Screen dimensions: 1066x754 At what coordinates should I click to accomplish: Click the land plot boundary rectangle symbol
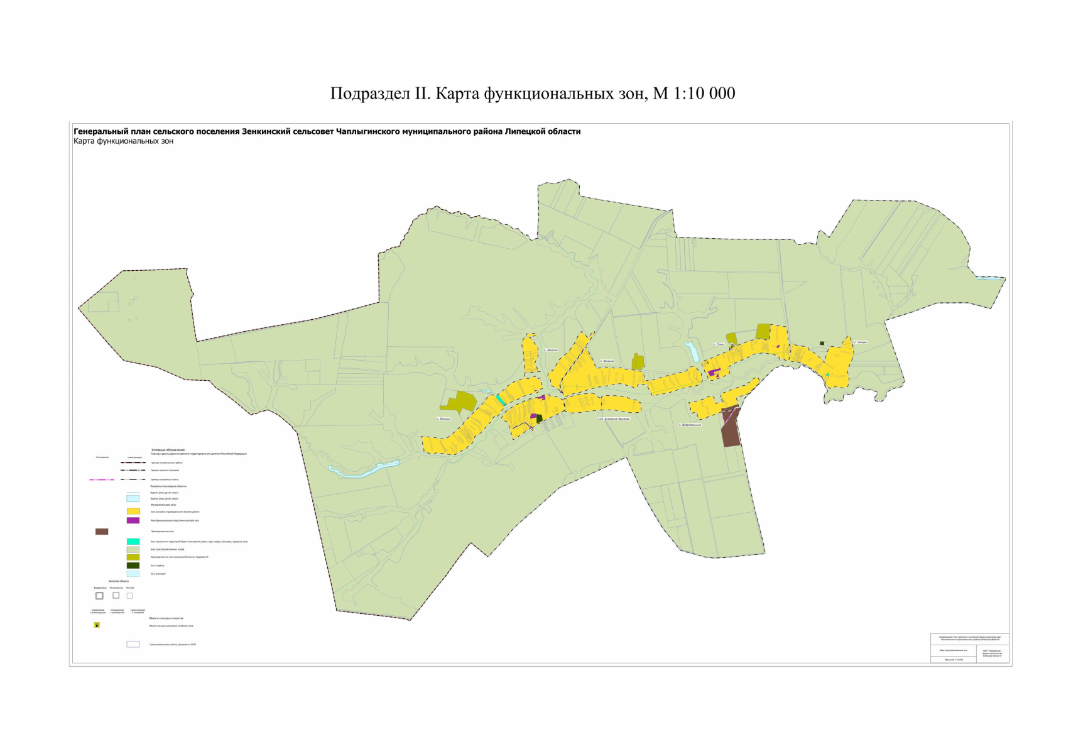tap(133, 644)
